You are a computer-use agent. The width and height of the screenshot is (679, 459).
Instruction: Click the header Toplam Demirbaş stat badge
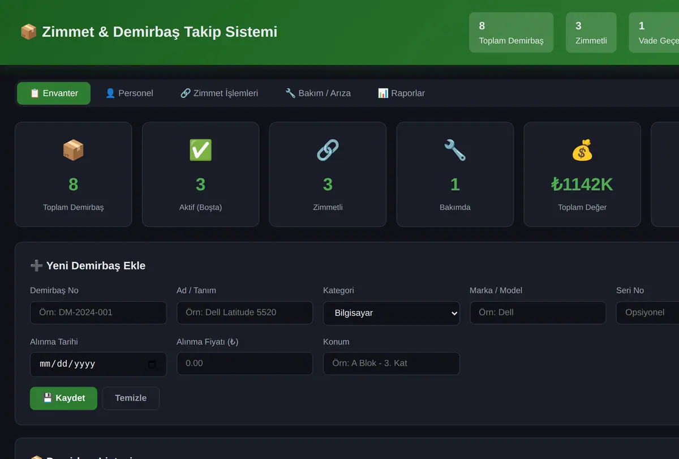(x=512, y=33)
